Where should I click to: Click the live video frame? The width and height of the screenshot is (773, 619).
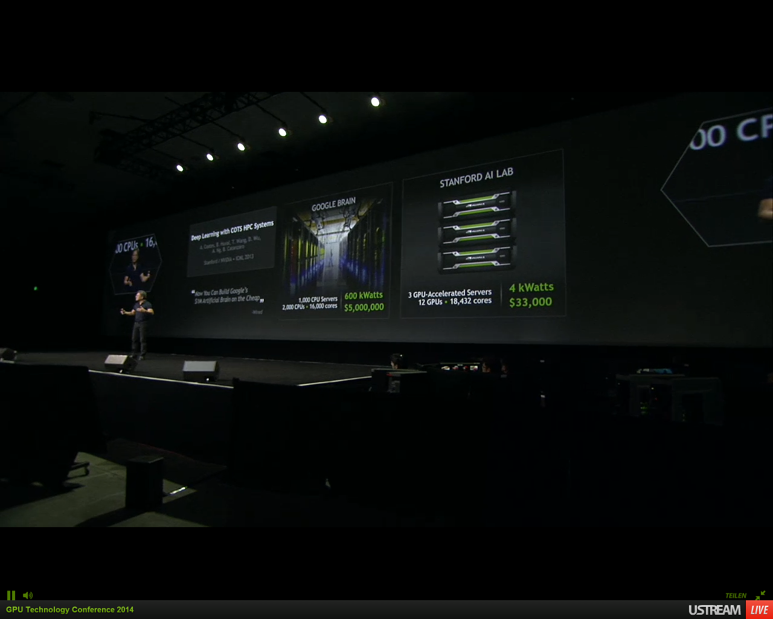[x=386, y=309]
